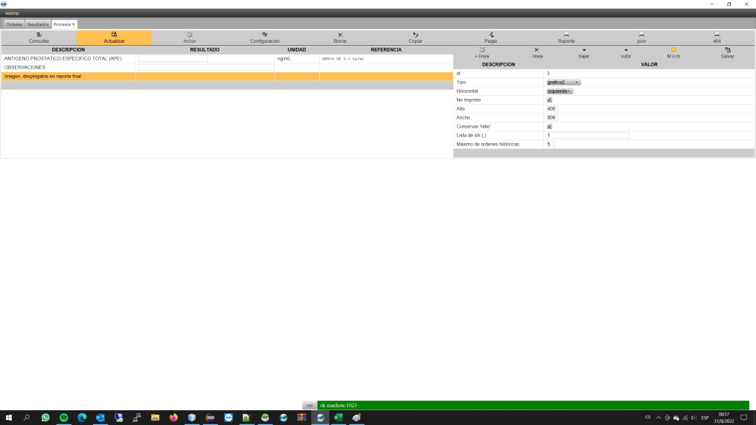This screenshot has width=756, height=425.
Task: Click the Maximo de ordenes historicas field
Action: 550,144
